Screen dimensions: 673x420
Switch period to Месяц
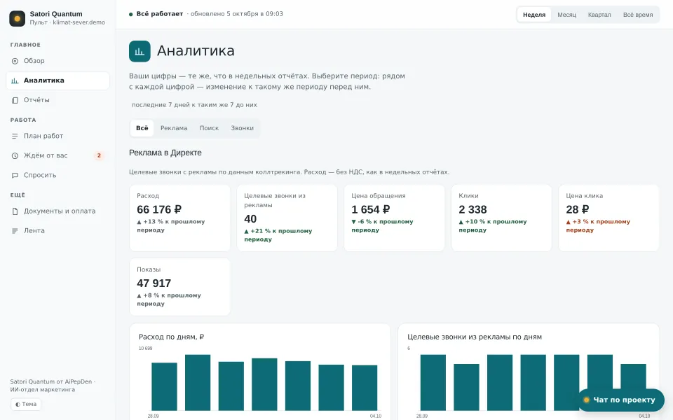click(566, 15)
